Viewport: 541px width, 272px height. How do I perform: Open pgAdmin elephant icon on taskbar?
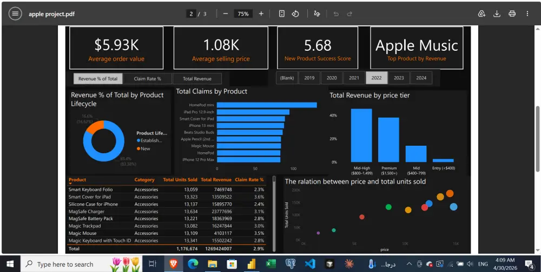[291, 264]
